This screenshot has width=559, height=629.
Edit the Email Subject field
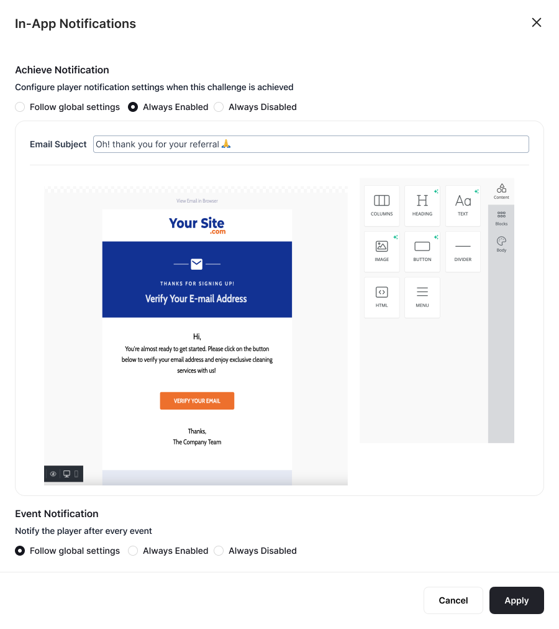[311, 144]
